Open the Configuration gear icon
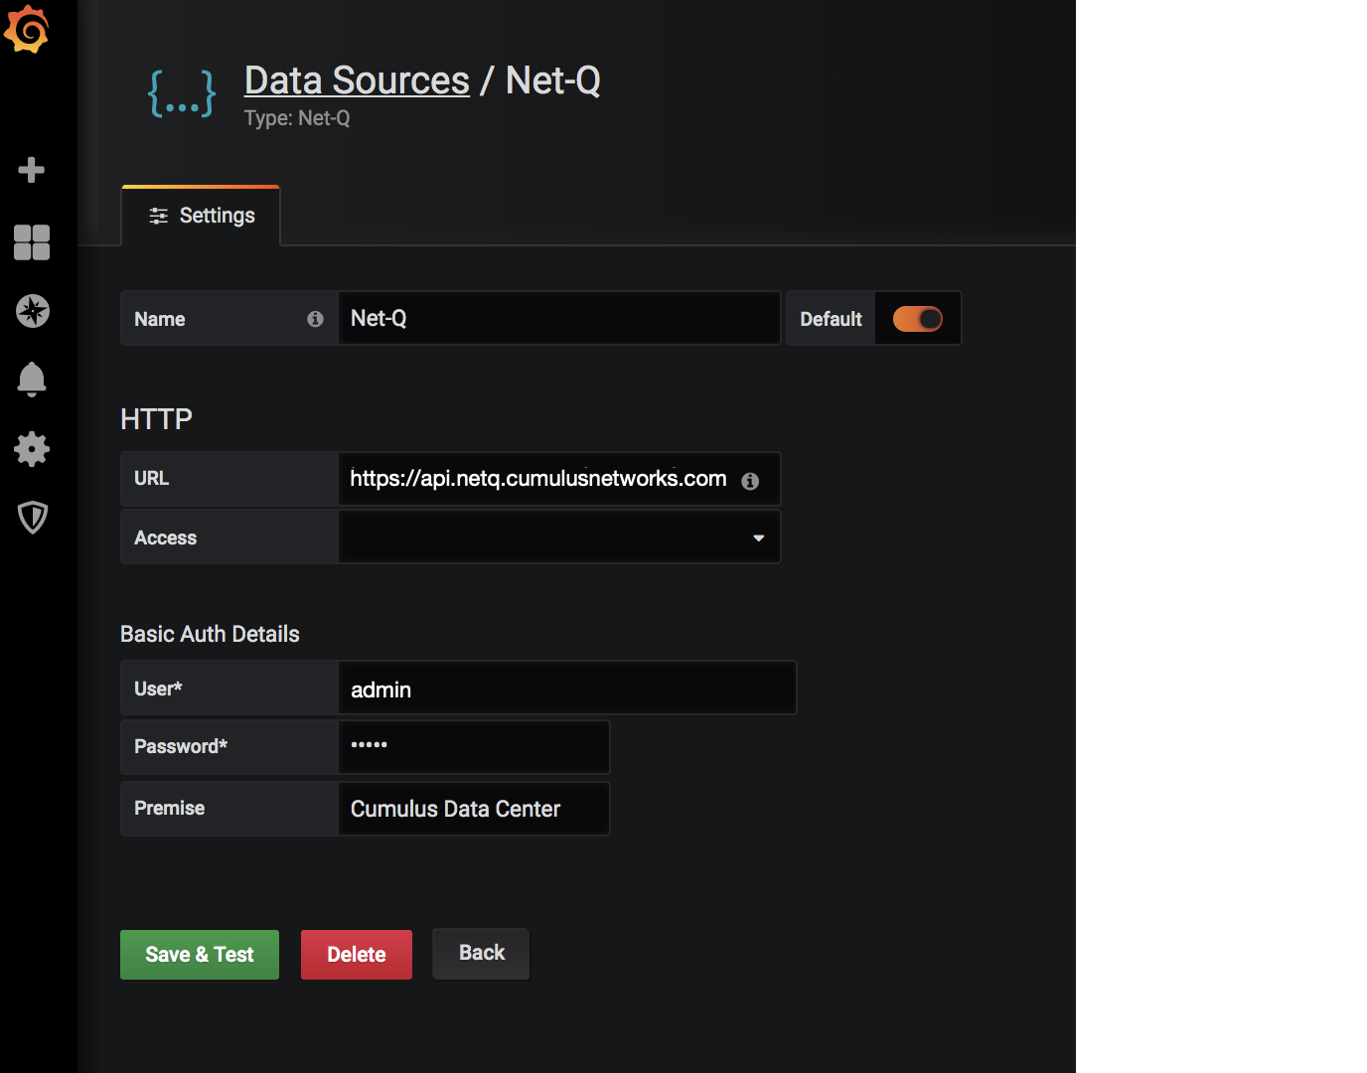Viewport: 1367px width, 1073px height. coord(32,449)
